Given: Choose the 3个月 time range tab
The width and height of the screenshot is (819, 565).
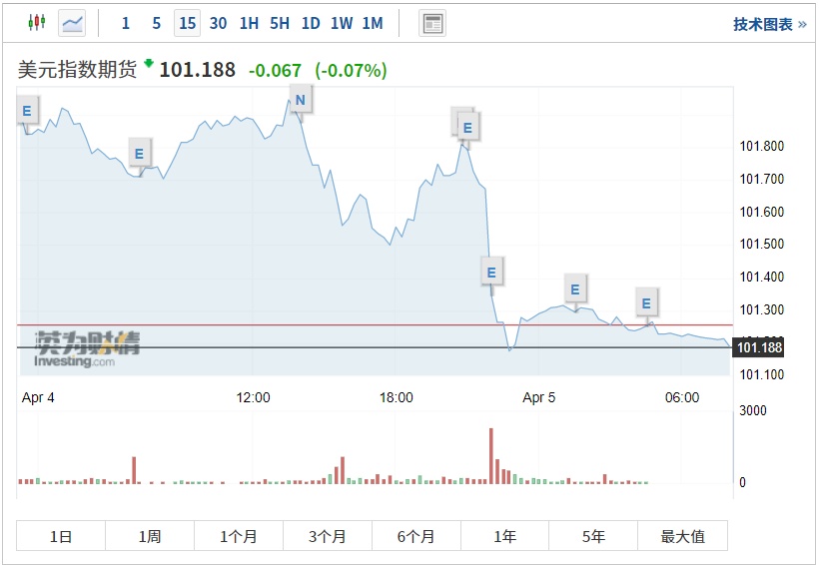Looking at the screenshot, I should (x=327, y=536).
